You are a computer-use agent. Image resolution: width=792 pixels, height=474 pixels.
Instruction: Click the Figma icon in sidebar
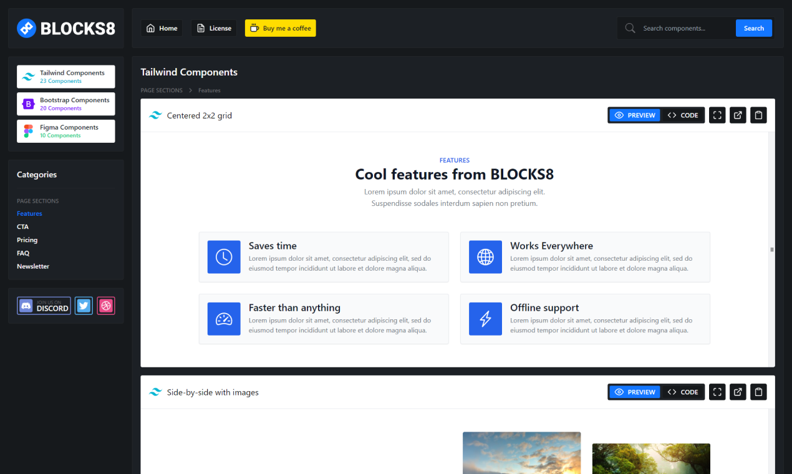pyautogui.click(x=27, y=131)
